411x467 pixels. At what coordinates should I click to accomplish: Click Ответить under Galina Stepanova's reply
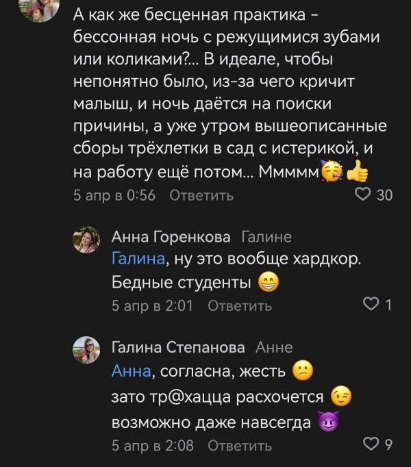(x=240, y=446)
